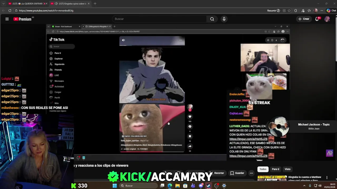Open TikTok video comments bubble
Viewport: 337px width, 189px height.
pos(190,127)
